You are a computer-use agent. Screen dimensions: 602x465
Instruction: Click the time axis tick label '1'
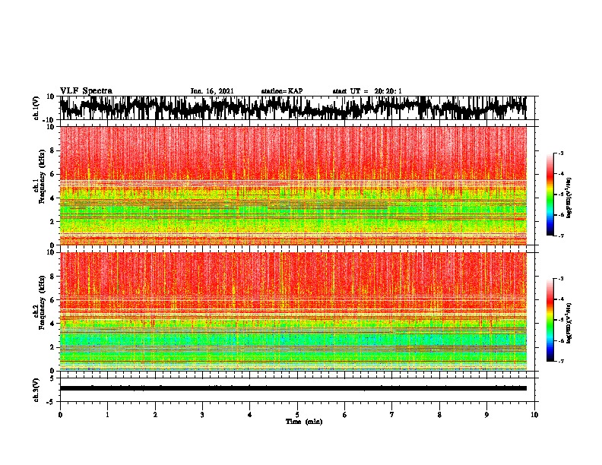coord(107,415)
